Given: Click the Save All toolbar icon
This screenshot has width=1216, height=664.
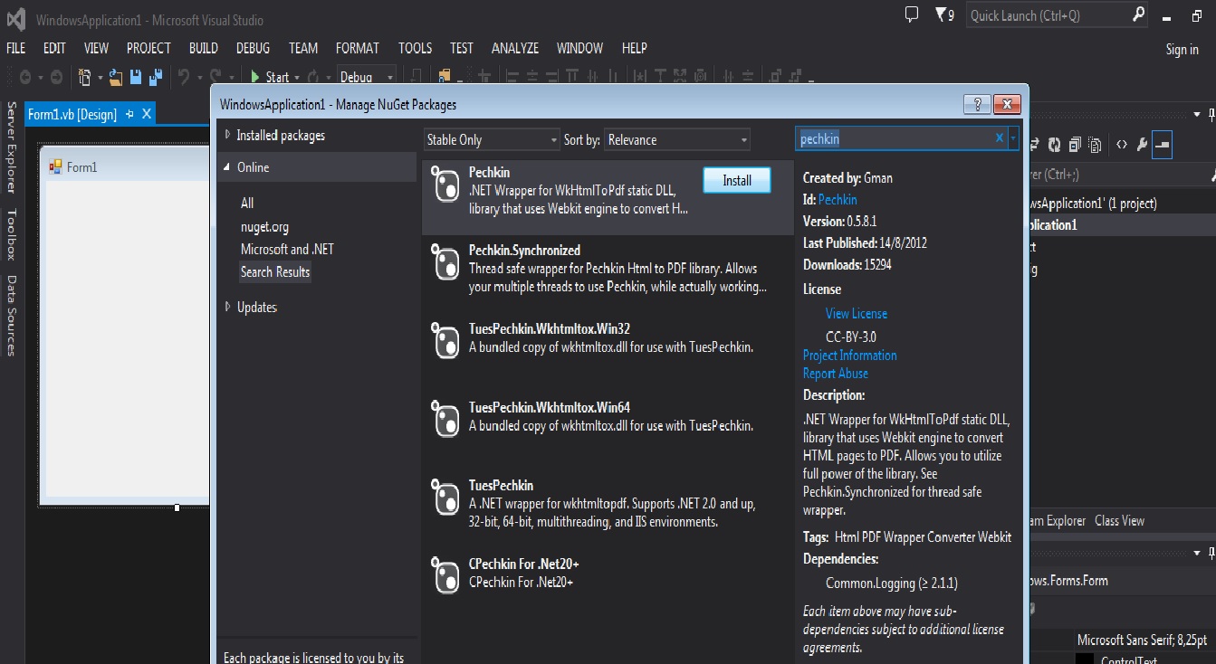Looking at the screenshot, I should (x=155, y=77).
